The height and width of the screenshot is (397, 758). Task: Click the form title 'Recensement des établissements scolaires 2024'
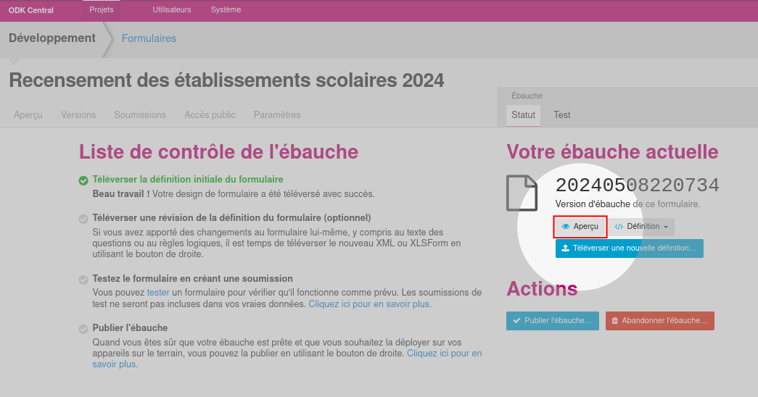point(226,80)
